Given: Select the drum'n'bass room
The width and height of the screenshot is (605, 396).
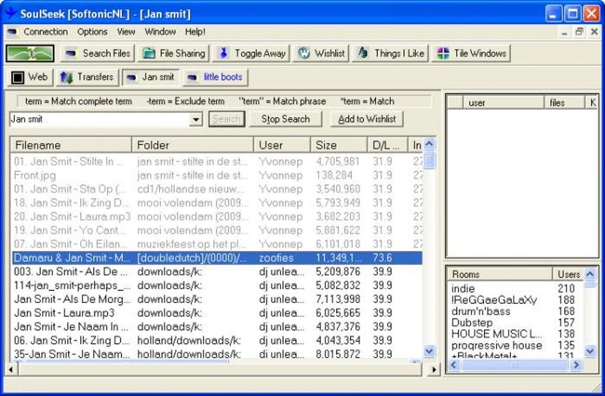Looking at the screenshot, I should [481, 311].
